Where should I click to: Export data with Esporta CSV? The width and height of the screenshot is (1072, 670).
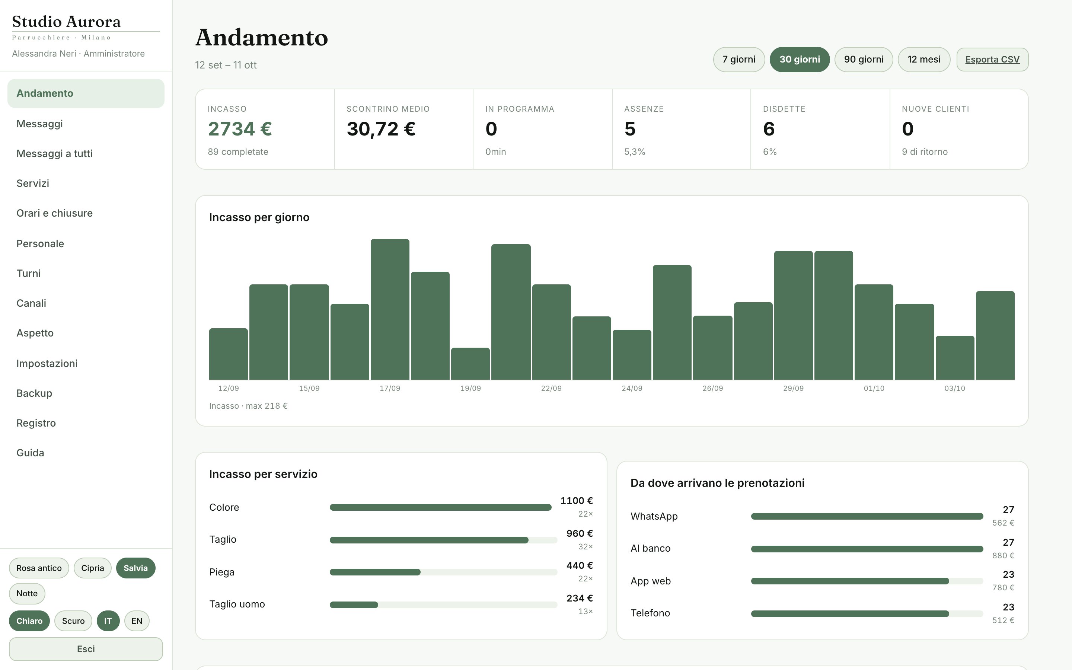992,60
